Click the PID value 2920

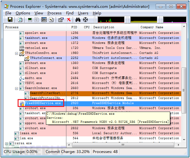point(75,103)
